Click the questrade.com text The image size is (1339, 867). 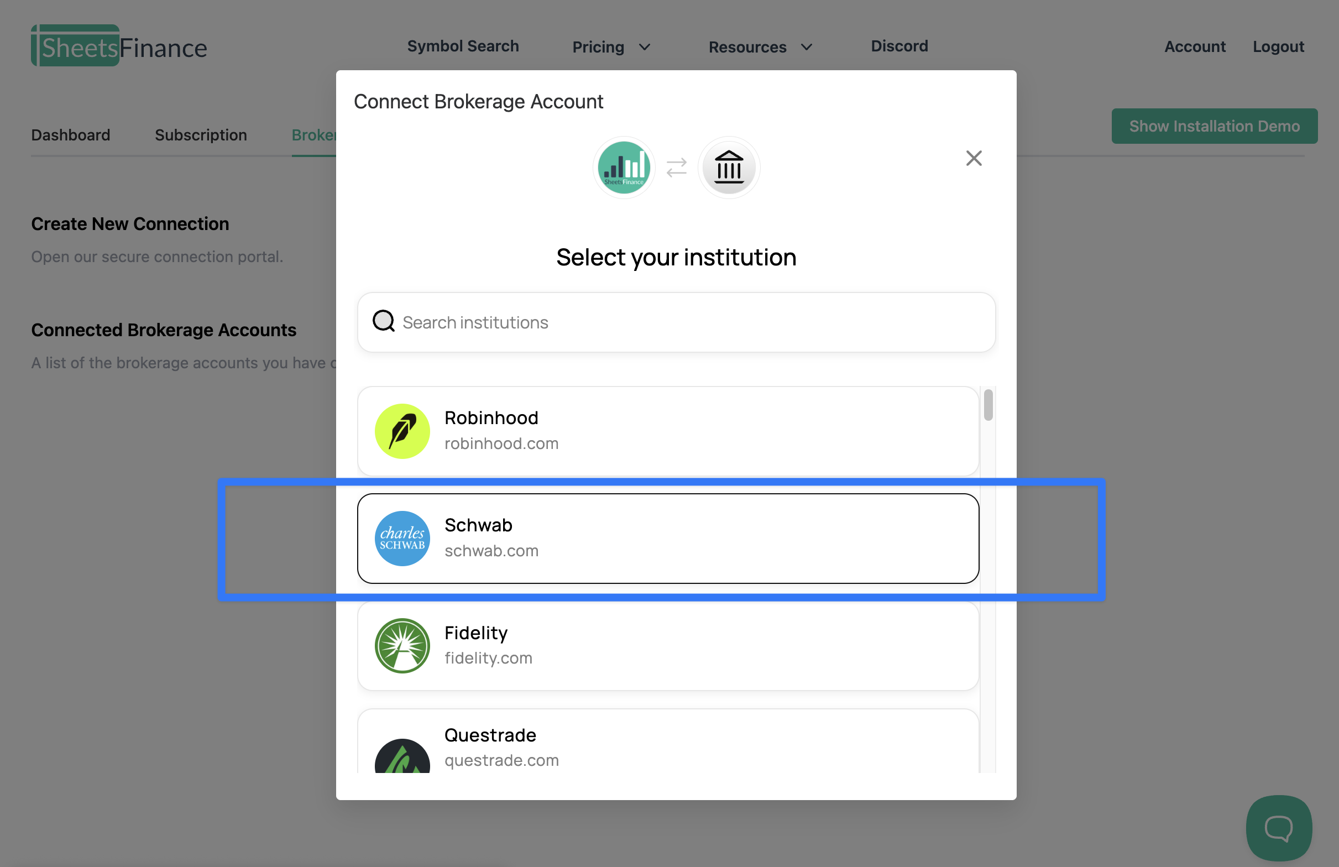pyautogui.click(x=501, y=760)
